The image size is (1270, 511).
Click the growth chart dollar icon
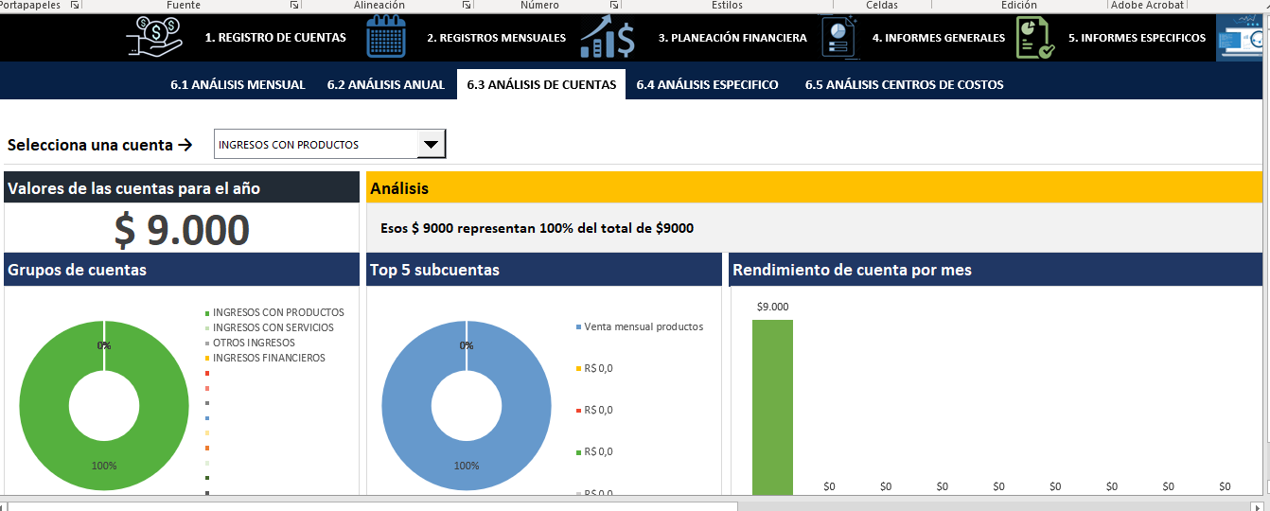[x=608, y=37]
